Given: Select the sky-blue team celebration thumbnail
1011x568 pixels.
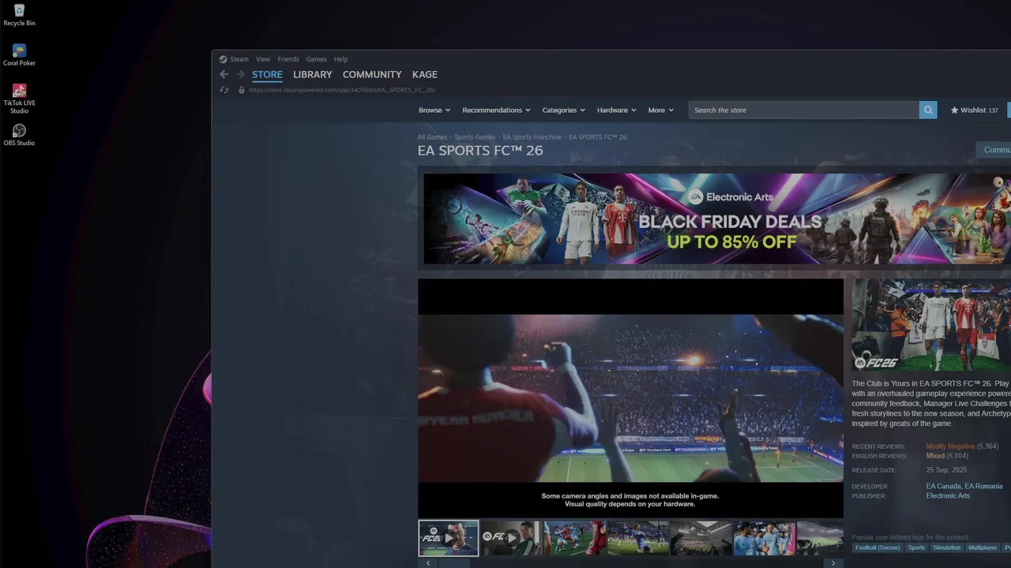Looking at the screenshot, I should tap(764, 538).
